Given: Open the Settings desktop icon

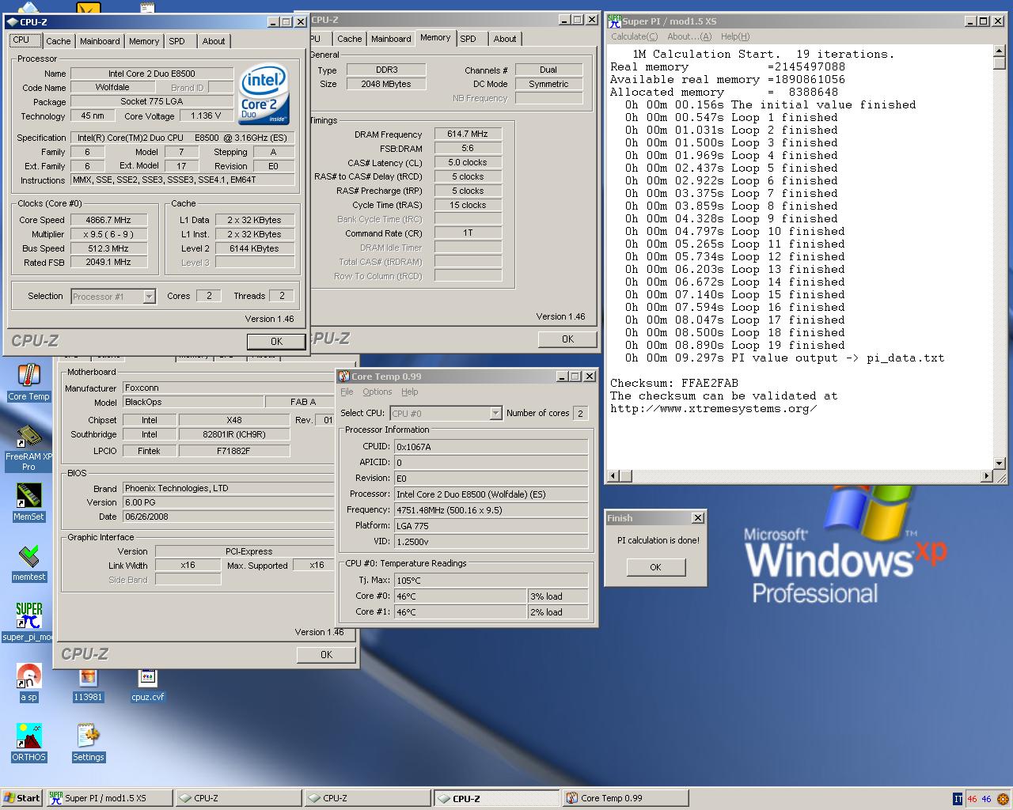Looking at the screenshot, I should pos(88,742).
